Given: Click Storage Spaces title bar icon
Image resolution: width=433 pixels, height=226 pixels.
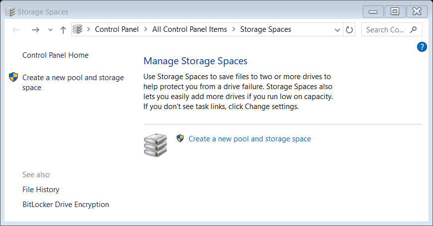Looking at the screenshot, I should [x=10, y=11].
